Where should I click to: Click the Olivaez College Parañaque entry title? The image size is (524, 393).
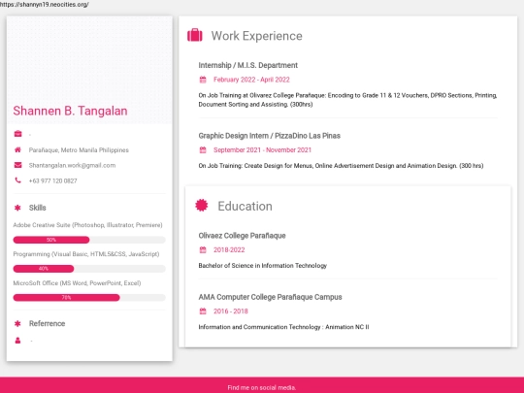[242, 236]
